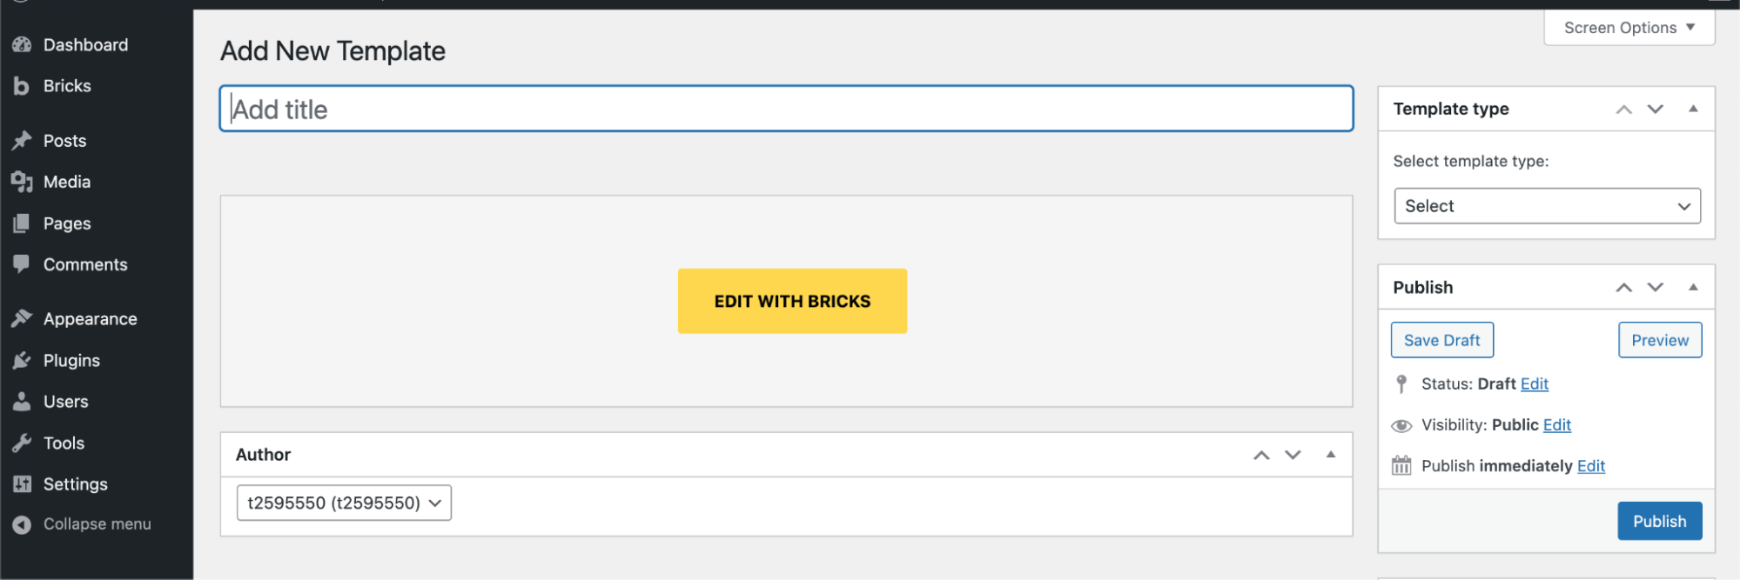Screen dimensions: 1740x580
Task: Edit the Visibility setting link
Action: pyautogui.click(x=1556, y=425)
